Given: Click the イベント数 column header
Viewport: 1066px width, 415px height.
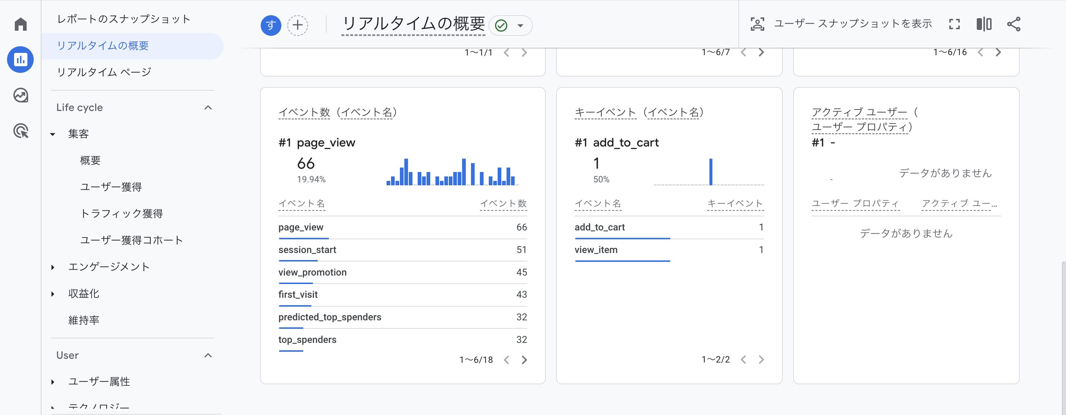Looking at the screenshot, I should 503,203.
